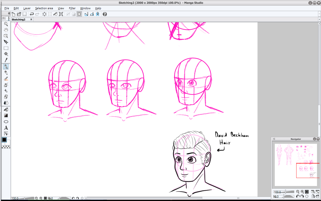This screenshot has width=321, height=201.
Task: Open the Filter menu
Action: pos(72,8)
